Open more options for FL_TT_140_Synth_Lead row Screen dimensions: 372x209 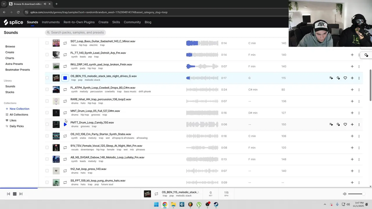click(359, 55)
